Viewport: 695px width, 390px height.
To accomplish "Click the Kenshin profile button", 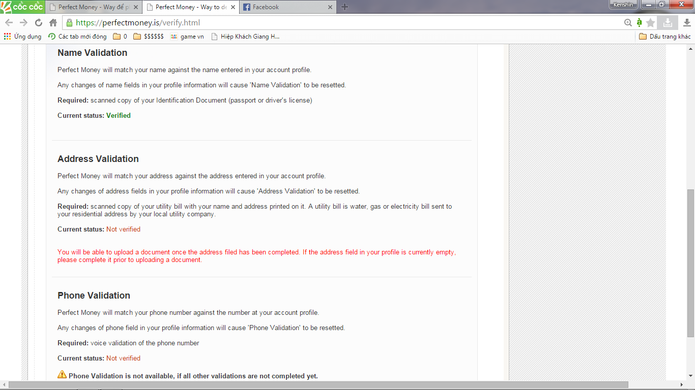I will 623,5.
